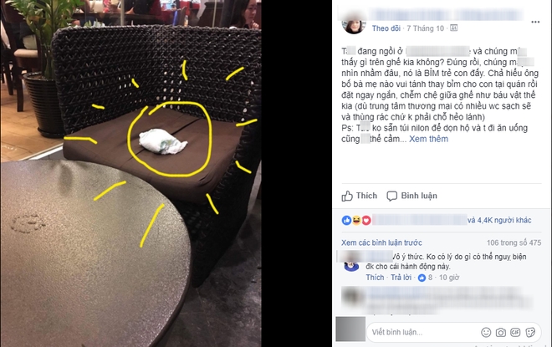
Task: Follow the poster via Theo dõi
Action: point(386,28)
